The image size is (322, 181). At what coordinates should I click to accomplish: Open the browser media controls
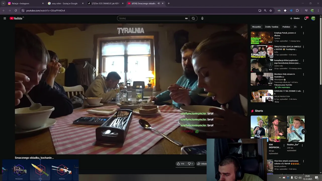pos(306,11)
